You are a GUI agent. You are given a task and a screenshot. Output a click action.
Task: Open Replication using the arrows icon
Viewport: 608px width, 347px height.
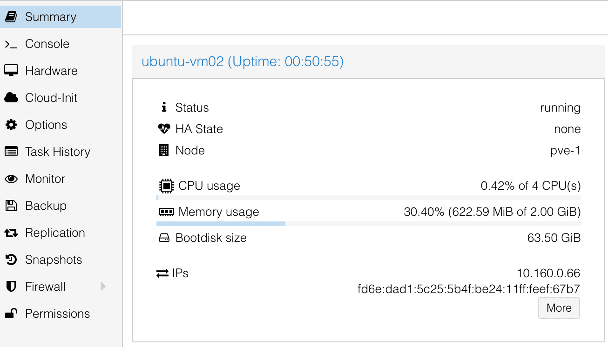pos(11,232)
